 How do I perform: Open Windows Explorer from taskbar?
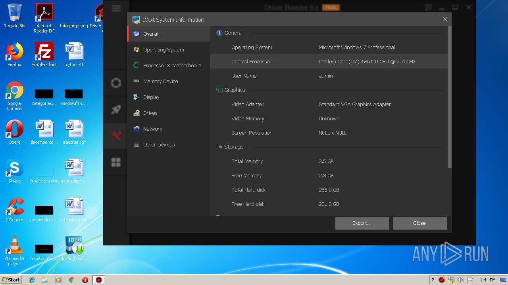[x=45, y=280]
